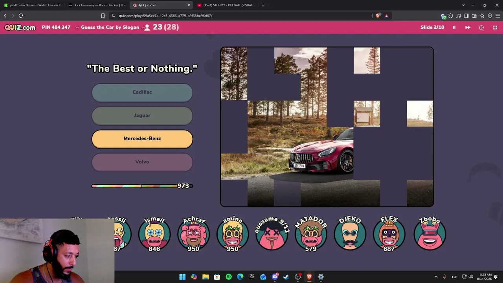
Task: Click oussama 9/11's player avatar
Action: click(272, 234)
